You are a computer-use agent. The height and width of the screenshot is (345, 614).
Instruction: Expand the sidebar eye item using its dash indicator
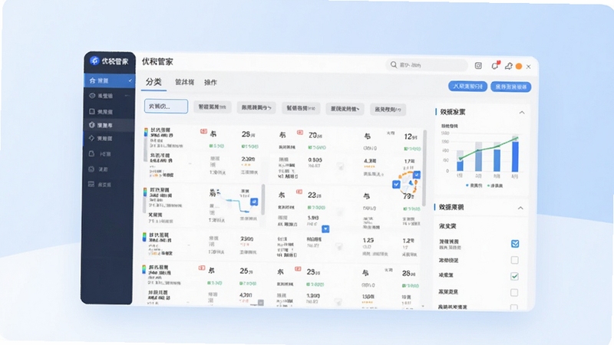(x=127, y=95)
